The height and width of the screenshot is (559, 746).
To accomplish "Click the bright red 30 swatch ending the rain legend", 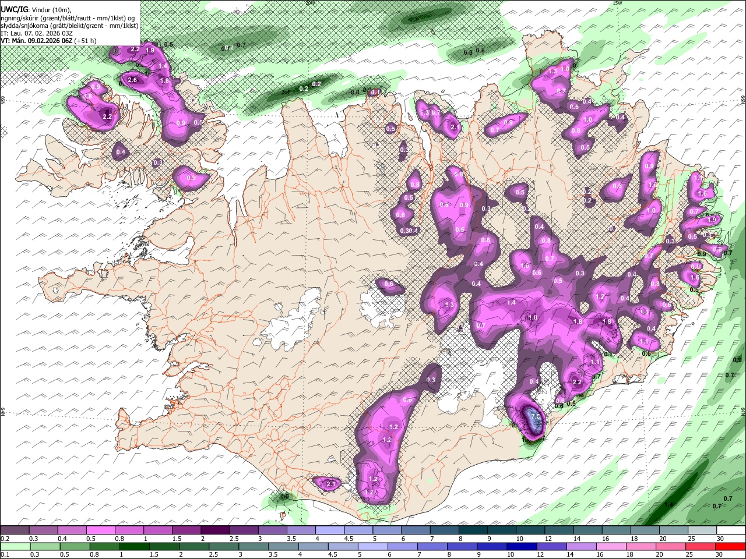I will click(x=731, y=546).
